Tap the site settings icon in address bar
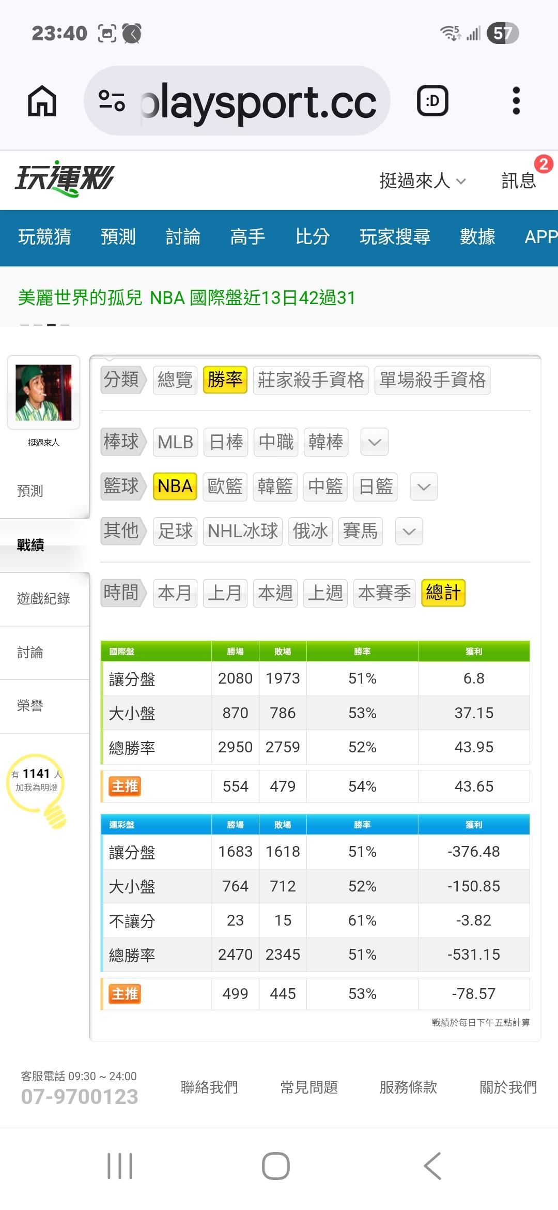This screenshot has height=1210, width=558. pos(112,101)
